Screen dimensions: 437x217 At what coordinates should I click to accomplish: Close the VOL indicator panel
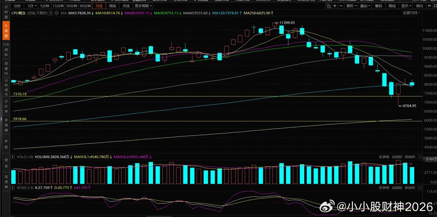[420, 157]
